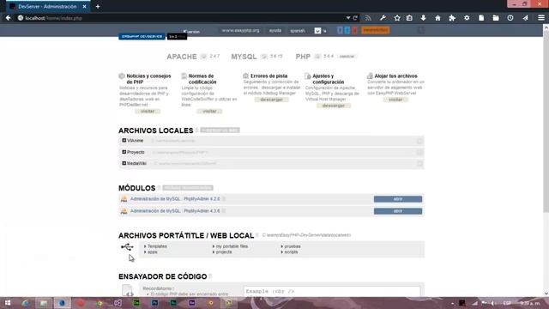Click visitar under Noticias y consejos de PHP

tap(148, 111)
